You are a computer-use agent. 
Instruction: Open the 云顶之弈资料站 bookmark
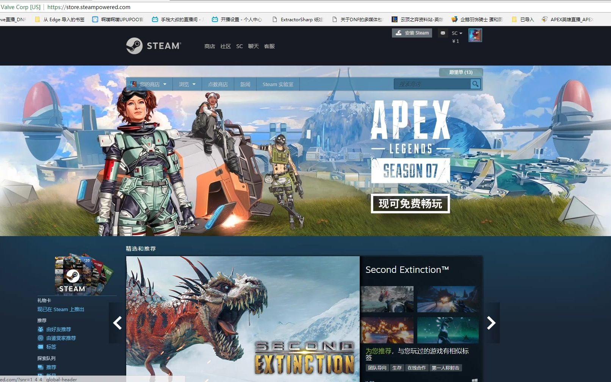pos(417,19)
